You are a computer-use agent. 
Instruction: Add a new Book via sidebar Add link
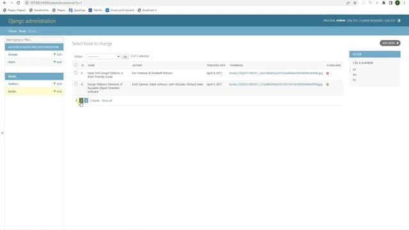click(58, 91)
